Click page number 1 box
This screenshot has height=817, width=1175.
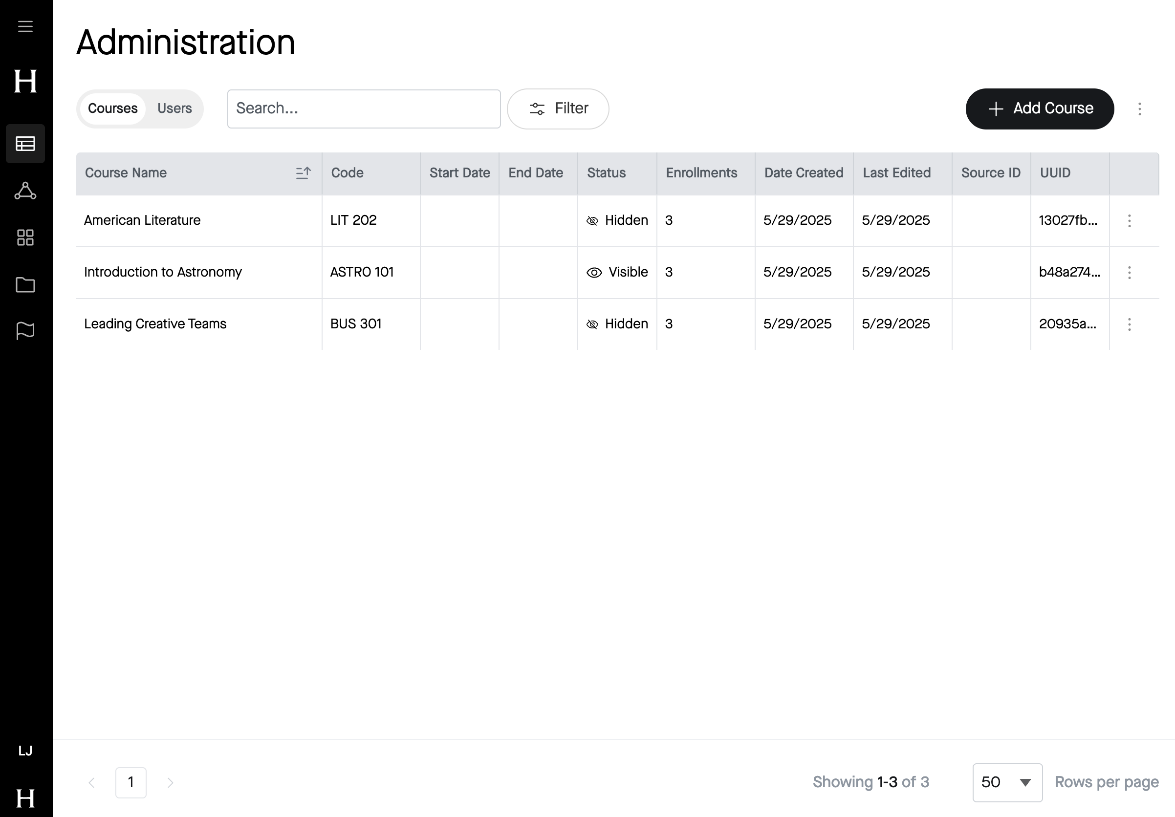131,782
